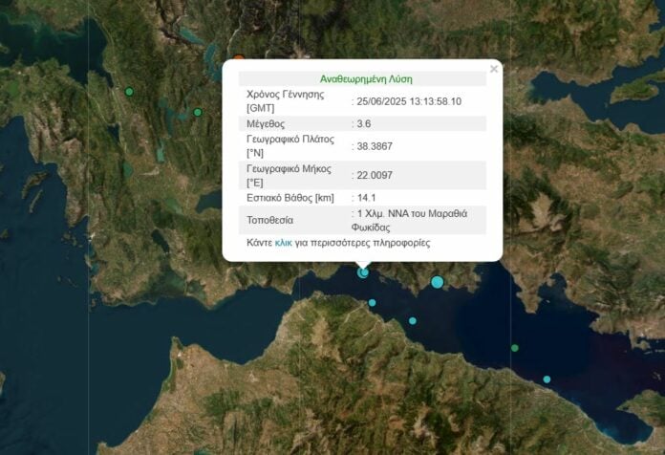Open the 'κλικ' link for more information

(x=284, y=243)
